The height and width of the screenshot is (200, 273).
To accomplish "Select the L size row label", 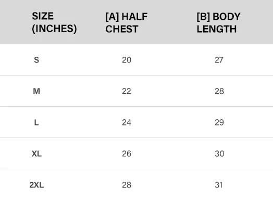I will 36,122.
